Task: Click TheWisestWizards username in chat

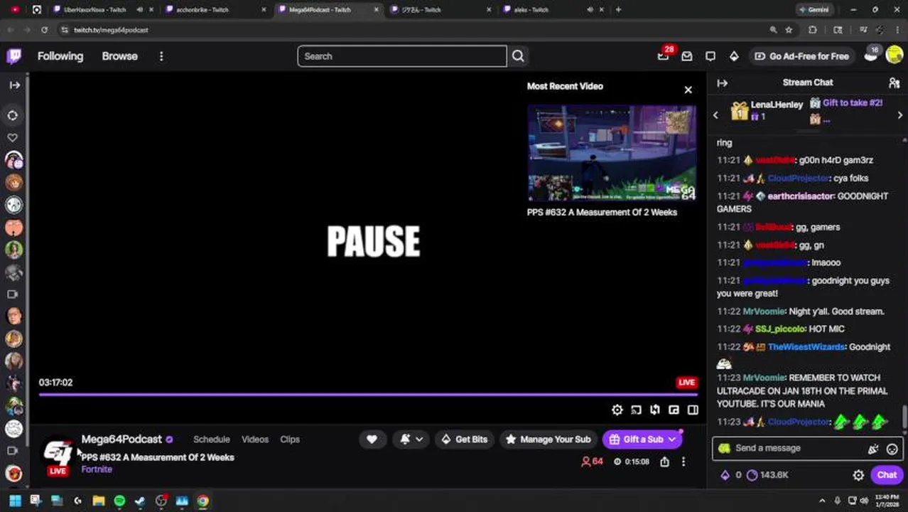Action: click(806, 347)
